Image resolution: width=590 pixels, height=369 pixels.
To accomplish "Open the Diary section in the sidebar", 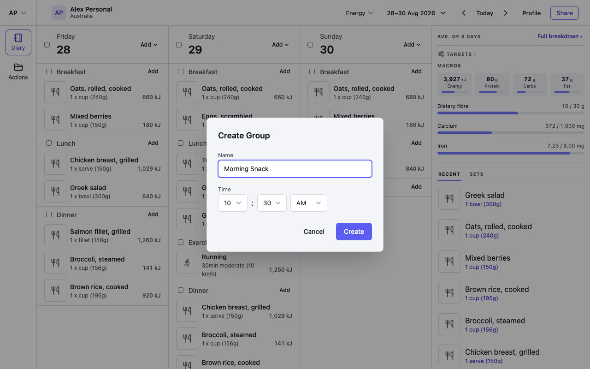I will coord(18,42).
